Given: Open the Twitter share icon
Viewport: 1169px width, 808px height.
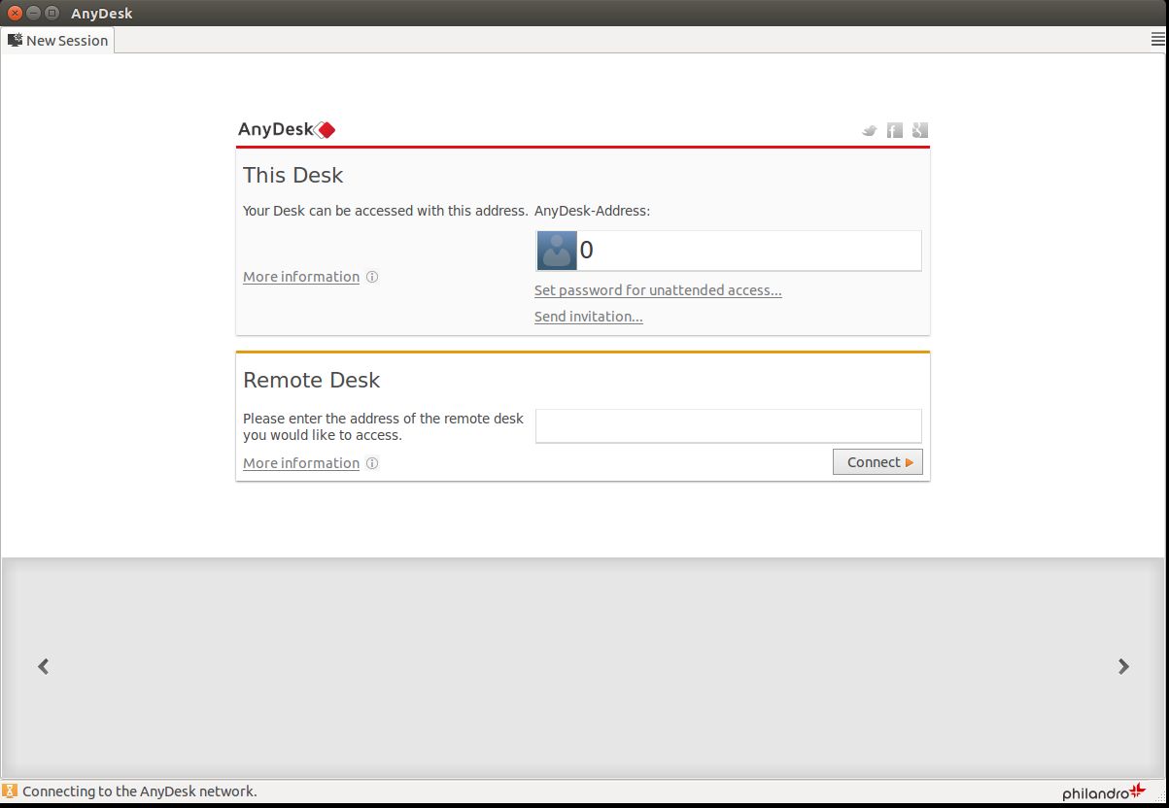Looking at the screenshot, I should [x=870, y=130].
